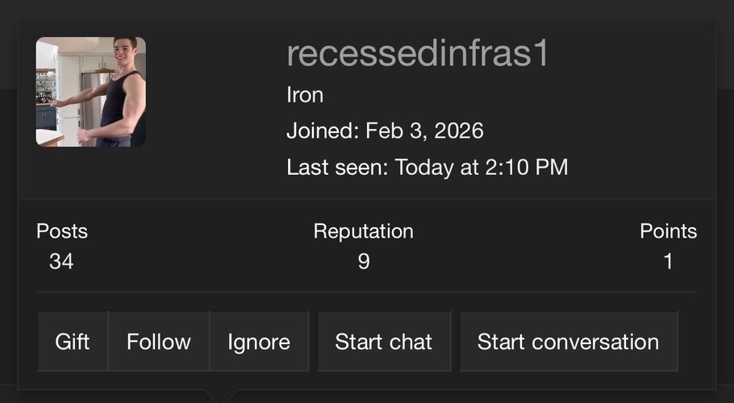Image resolution: width=734 pixels, height=403 pixels.
Task: View the 34 posts count
Action: (61, 261)
